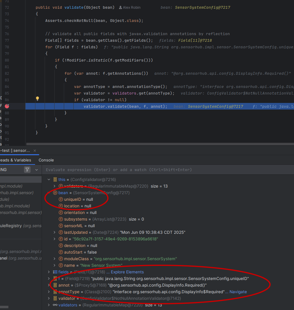294x310 pixels.
Task: Click the Navigate link next to annotType
Action: tap(238, 292)
